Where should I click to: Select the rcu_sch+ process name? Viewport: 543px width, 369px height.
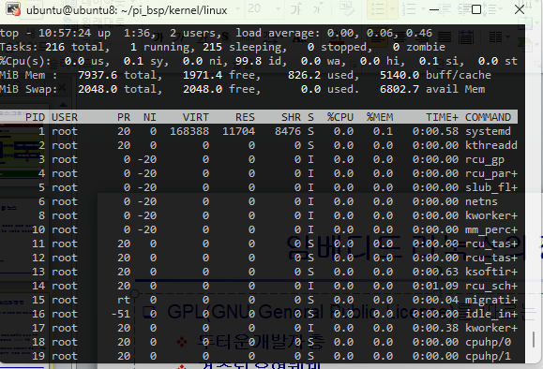[491, 286]
